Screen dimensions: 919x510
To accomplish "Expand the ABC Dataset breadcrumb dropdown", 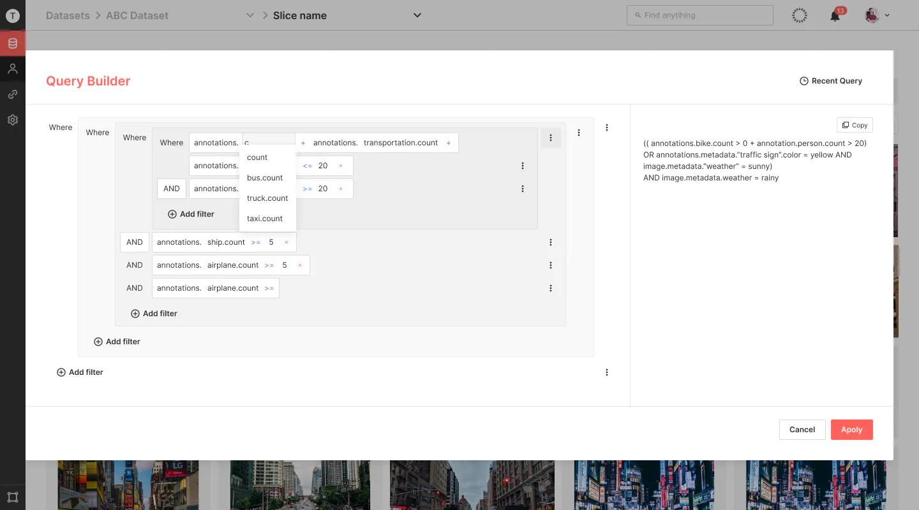I will pyautogui.click(x=249, y=15).
